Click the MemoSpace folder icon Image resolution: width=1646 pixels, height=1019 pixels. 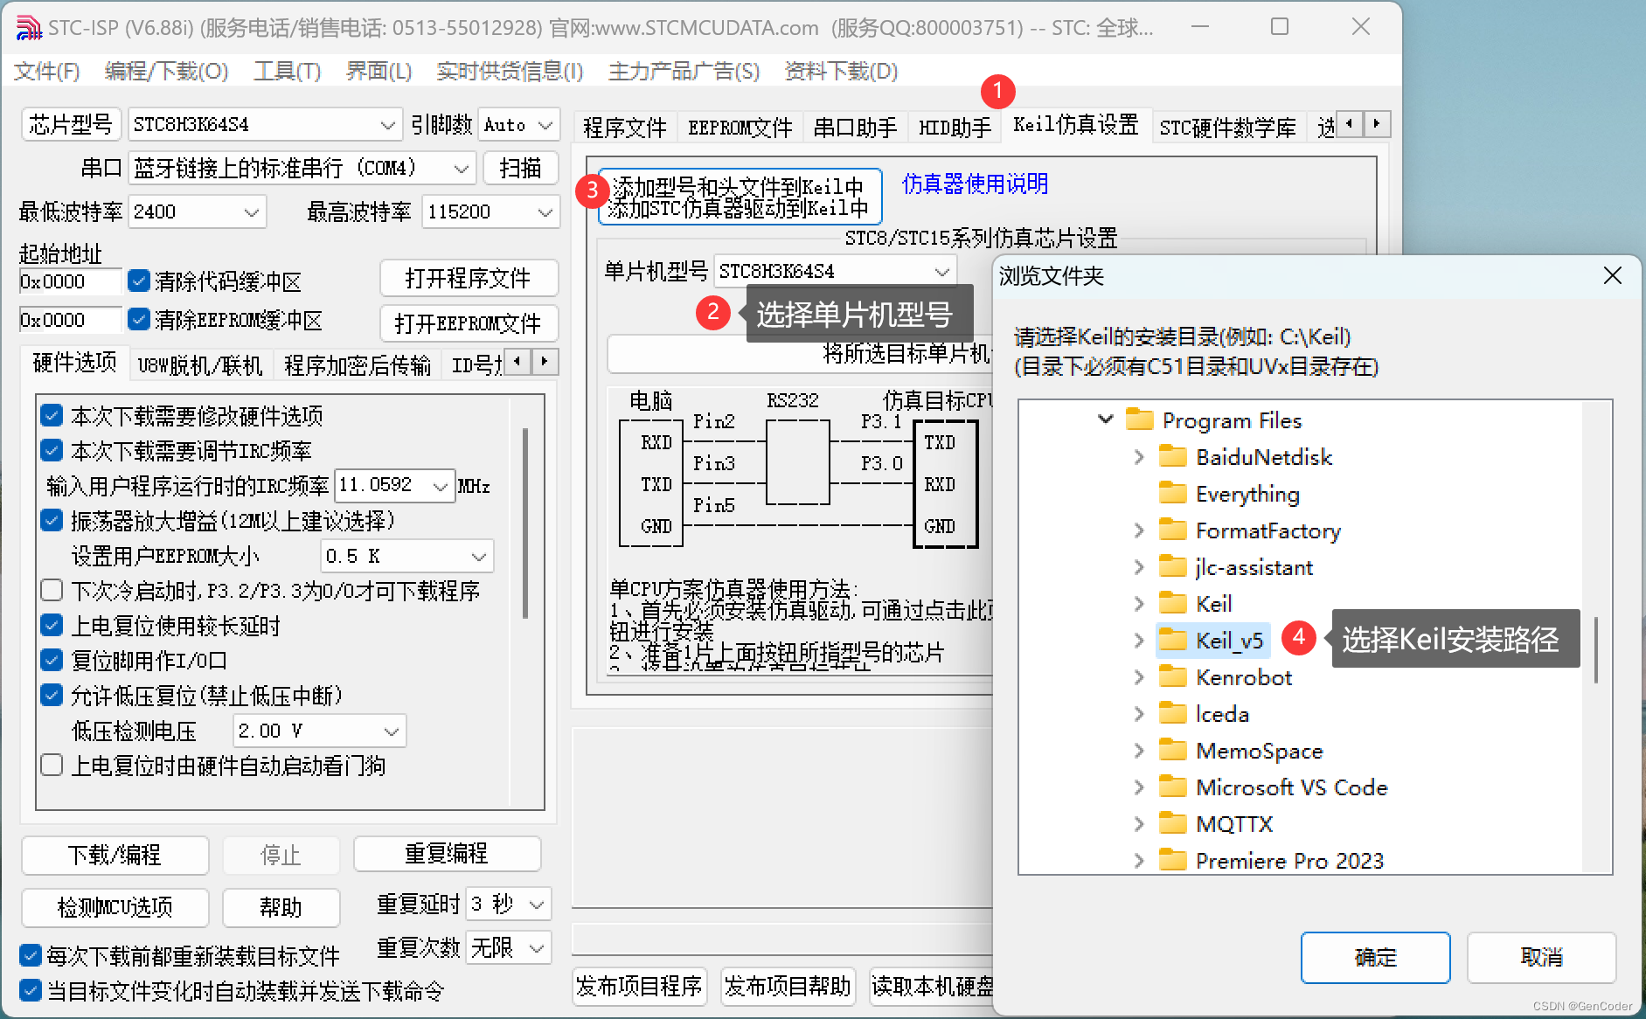click(x=1172, y=751)
